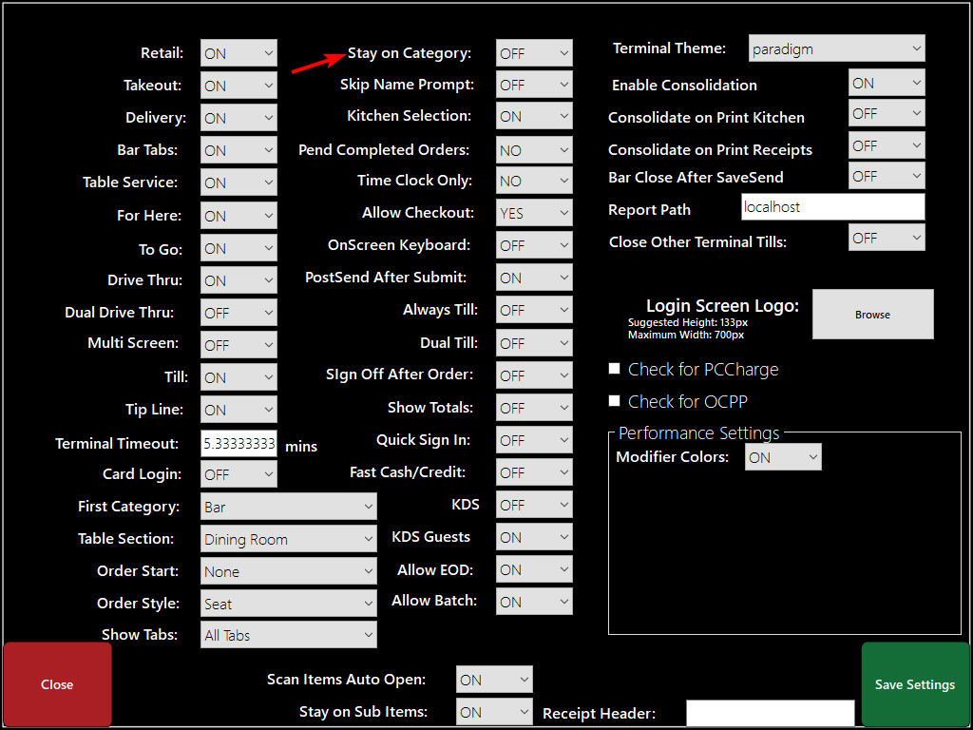Open the Quick Sign In dropdown

[534, 440]
